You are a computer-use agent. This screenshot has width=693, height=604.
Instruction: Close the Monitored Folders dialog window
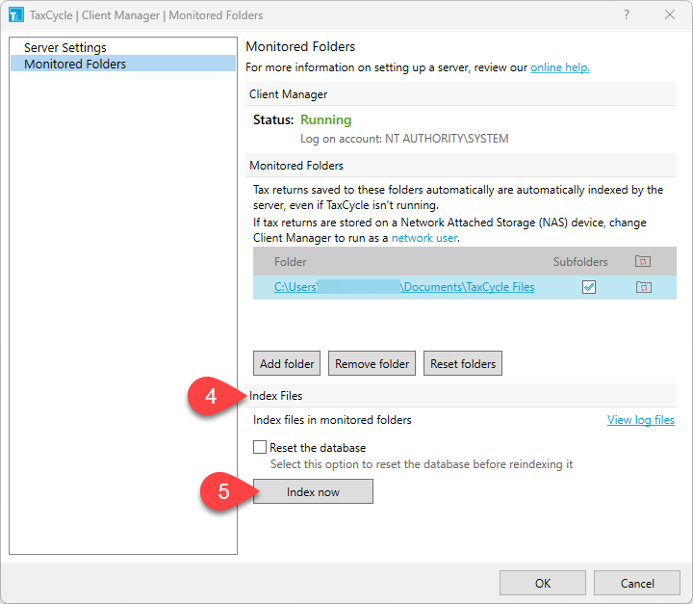click(670, 14)
